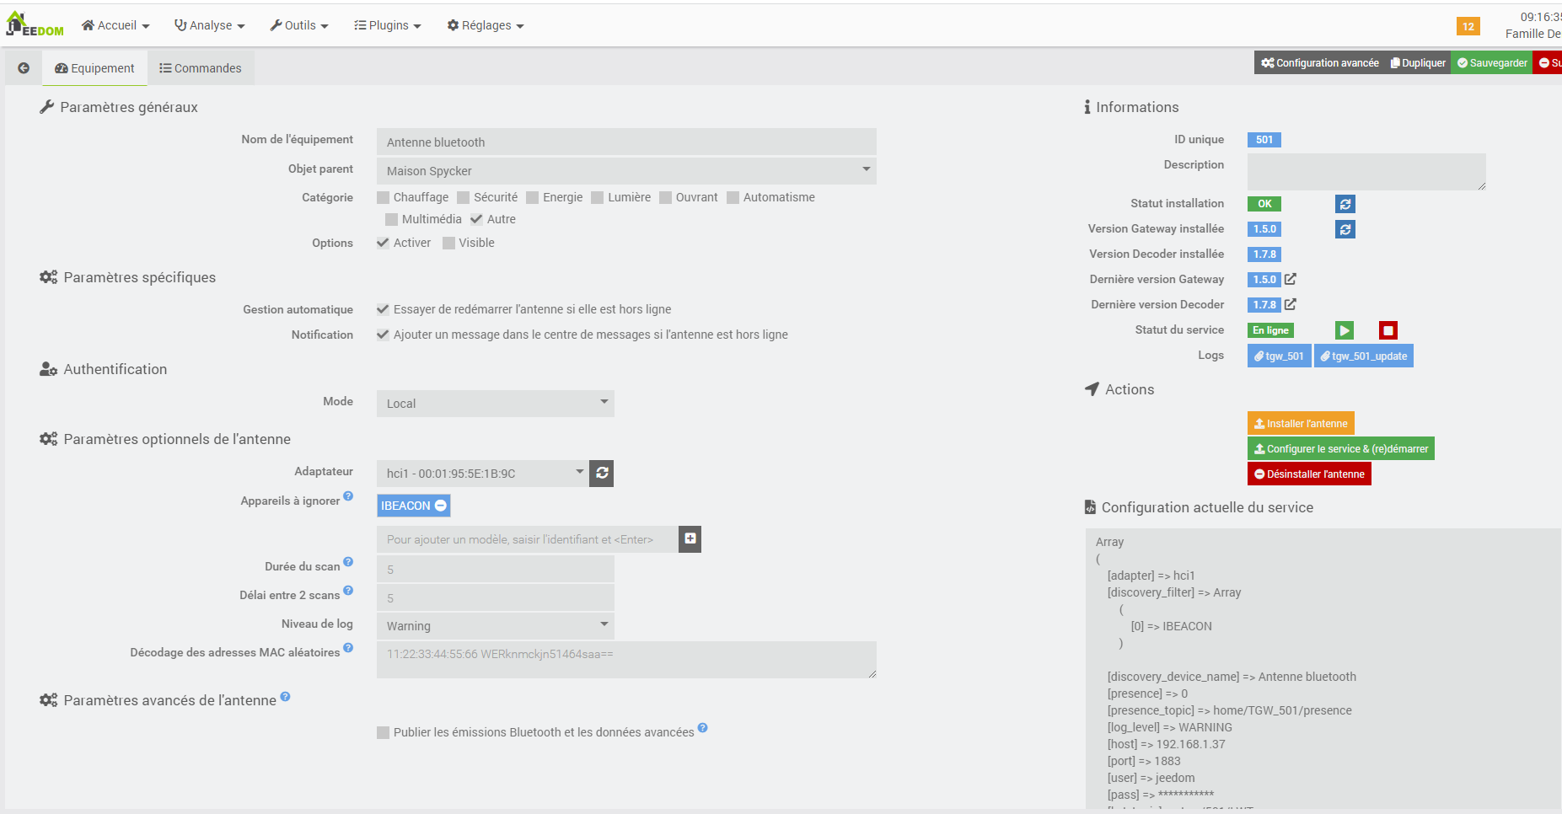Open the Niveau de log dropdown
Screen dimensions: 1562x814
click(495, 626)
